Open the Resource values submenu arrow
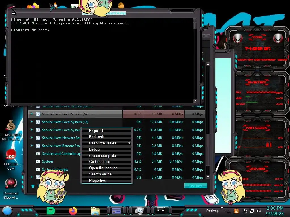290x217 pixels. [129, 143]
